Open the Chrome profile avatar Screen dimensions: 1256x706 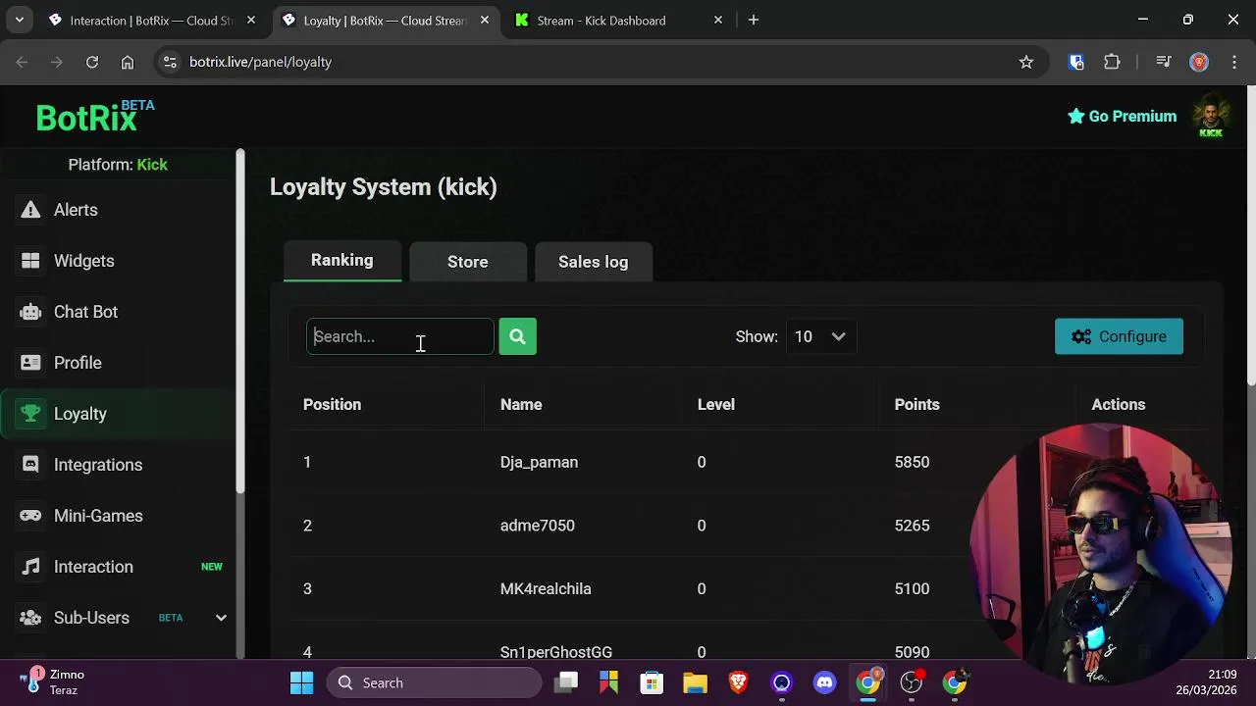pyautogui.click(x=1198, y=62)
